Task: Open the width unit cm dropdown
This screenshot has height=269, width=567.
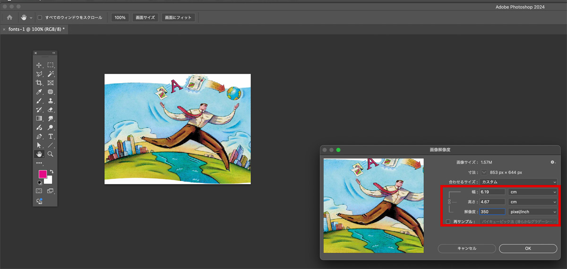Action: pyautogui.click(x=533, y=192)
